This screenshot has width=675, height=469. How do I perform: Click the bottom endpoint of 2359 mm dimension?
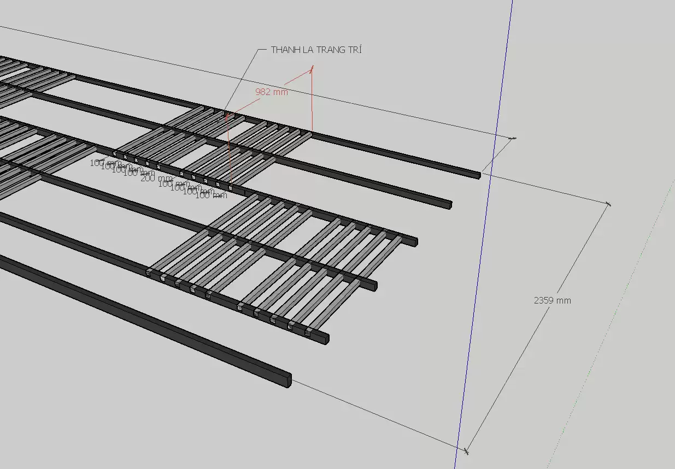[x=466, y=451]
